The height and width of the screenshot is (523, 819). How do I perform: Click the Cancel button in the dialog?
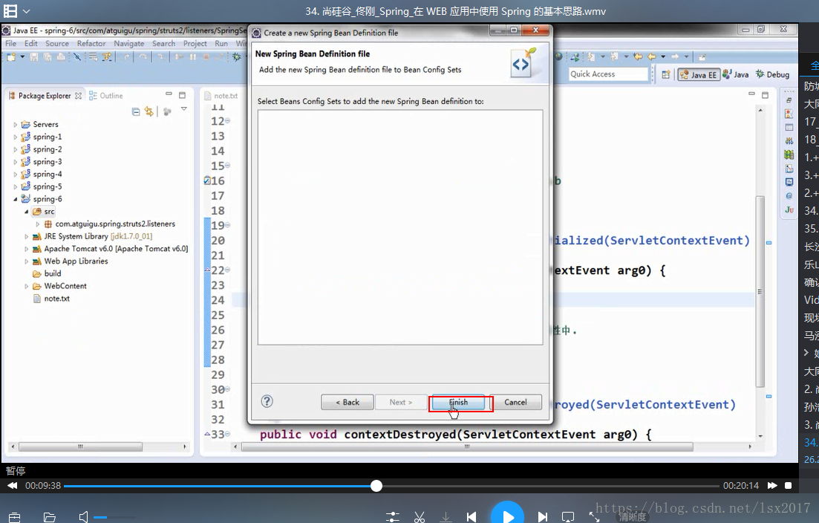[x=515, y=403]
